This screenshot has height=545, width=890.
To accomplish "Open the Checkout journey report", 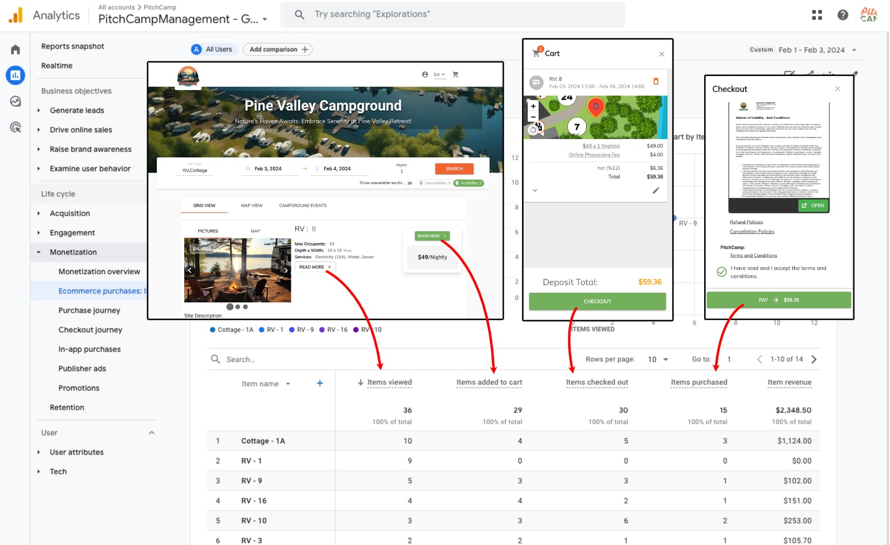I will [x=91, y=329].
